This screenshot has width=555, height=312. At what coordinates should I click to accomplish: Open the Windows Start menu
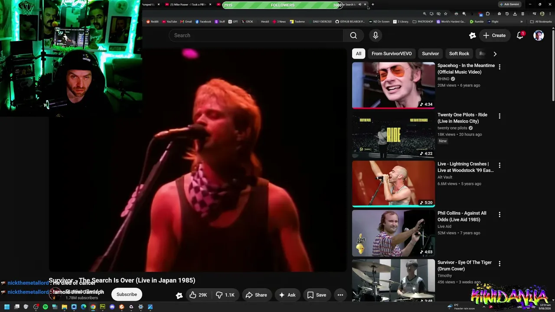7,307
